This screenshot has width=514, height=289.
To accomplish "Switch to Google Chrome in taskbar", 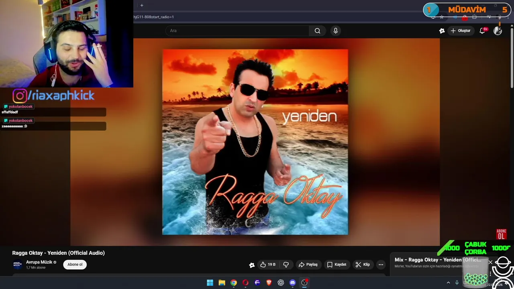I will pos(234,283).
